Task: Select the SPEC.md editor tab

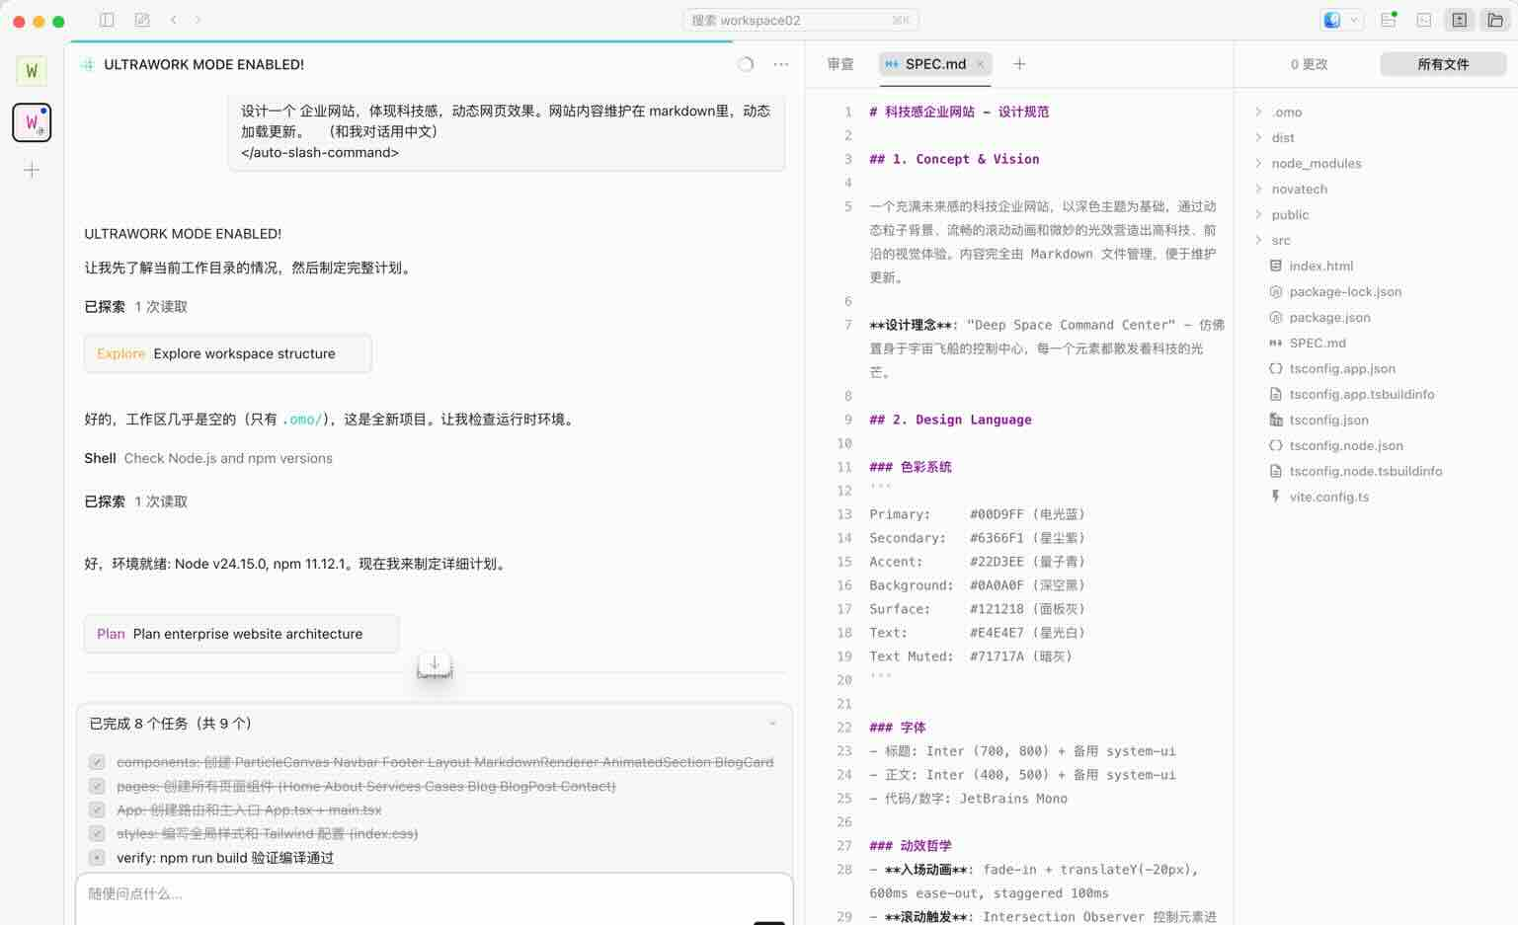Action: (935, 64)
